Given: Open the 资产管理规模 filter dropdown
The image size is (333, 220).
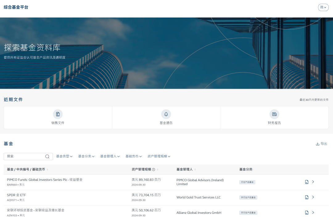Looking at the screenshot, I should click(x=159, y=157).
